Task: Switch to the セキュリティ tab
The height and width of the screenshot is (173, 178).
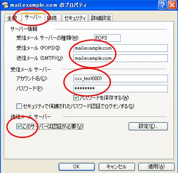Action: 75,18
